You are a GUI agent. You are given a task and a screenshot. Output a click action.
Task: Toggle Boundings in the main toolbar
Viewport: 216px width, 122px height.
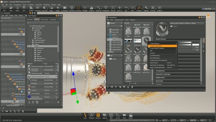point(78,8)
